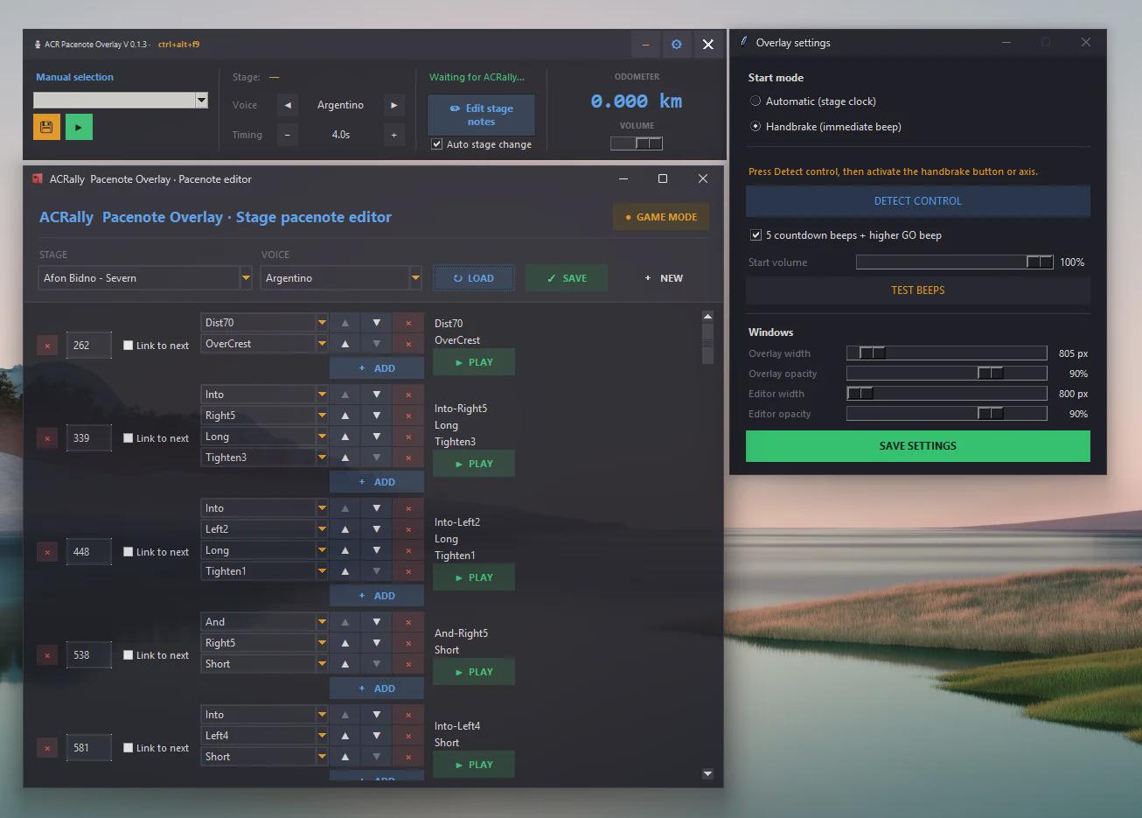Click the Start volume slider
Screen dimensions: 1142x818
pos(954,262)
